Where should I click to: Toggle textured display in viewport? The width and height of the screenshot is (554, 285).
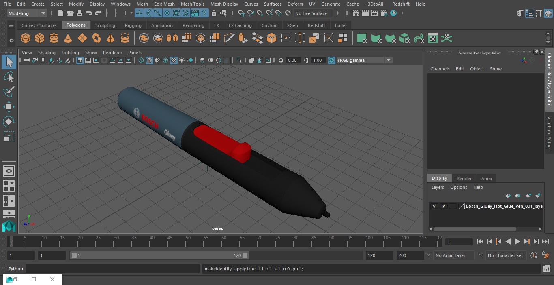[x=174, y=60]
